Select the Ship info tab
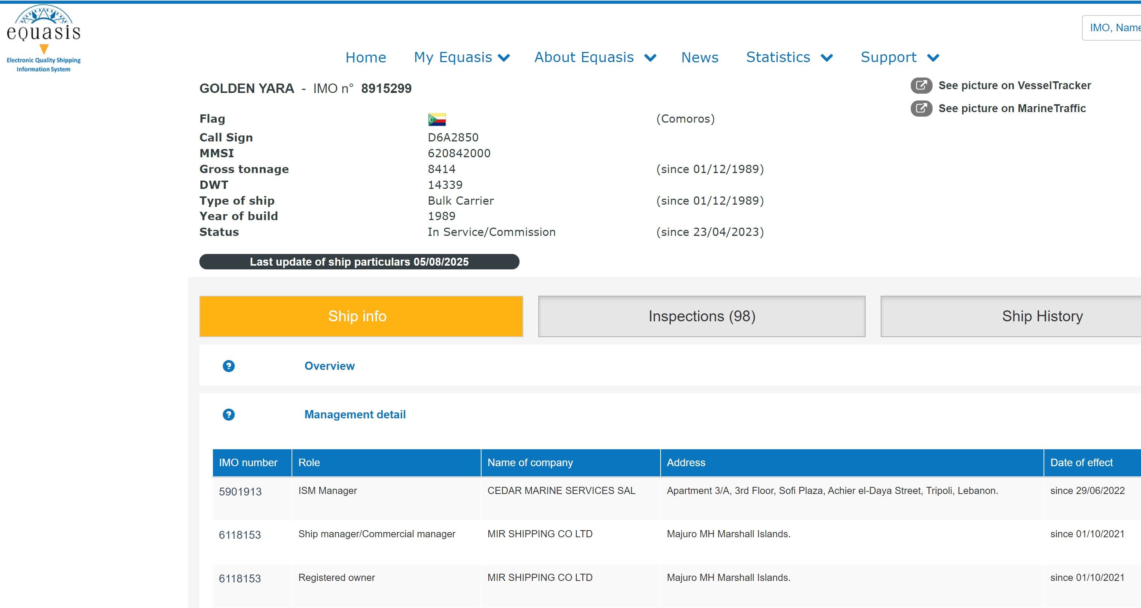Image resolution: width=1141 pixels, height=608 pixels. (x=361, y=316)
